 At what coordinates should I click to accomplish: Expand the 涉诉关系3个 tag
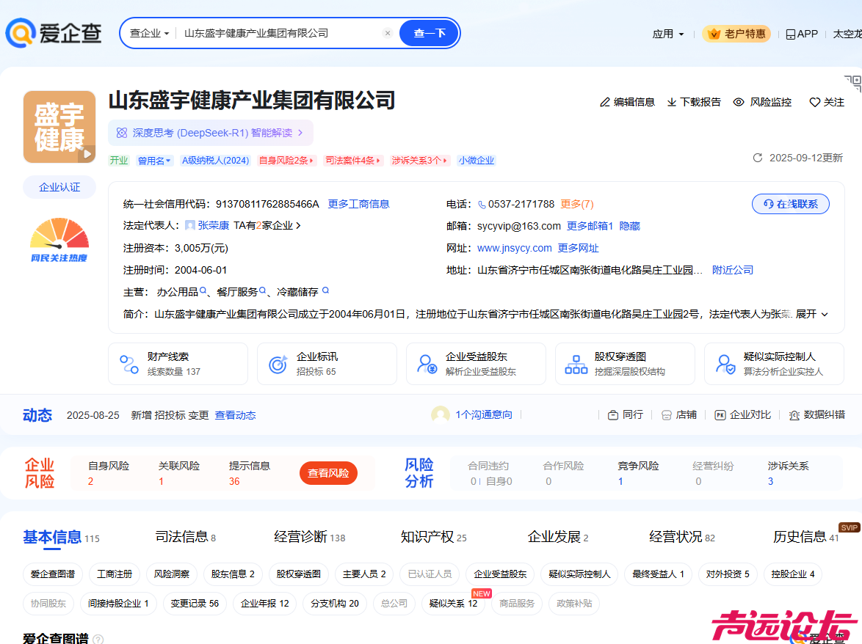(x=419, y=161)
